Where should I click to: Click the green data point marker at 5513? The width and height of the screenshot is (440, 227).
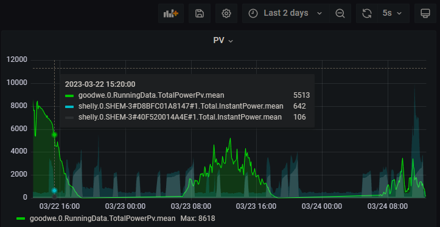54,135
